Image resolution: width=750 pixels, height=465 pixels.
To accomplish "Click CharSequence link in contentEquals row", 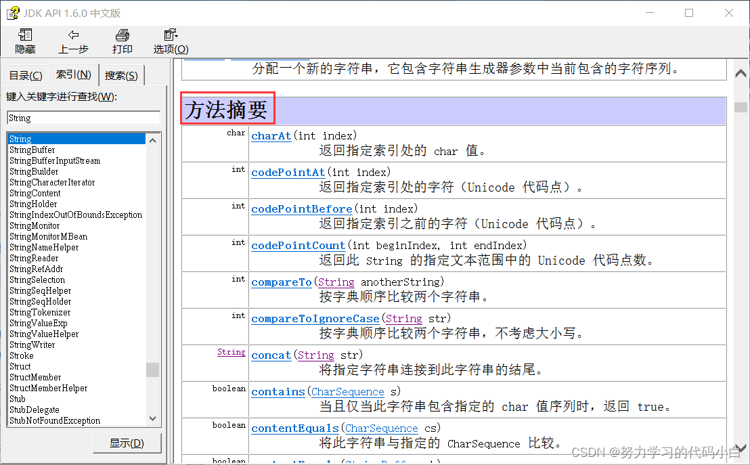I will coord(382,428).
